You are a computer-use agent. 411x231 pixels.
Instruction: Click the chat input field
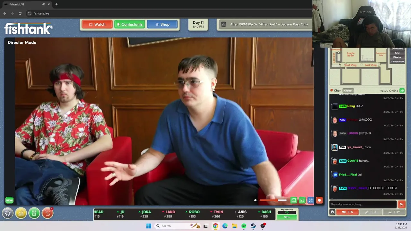click(363, 204)
